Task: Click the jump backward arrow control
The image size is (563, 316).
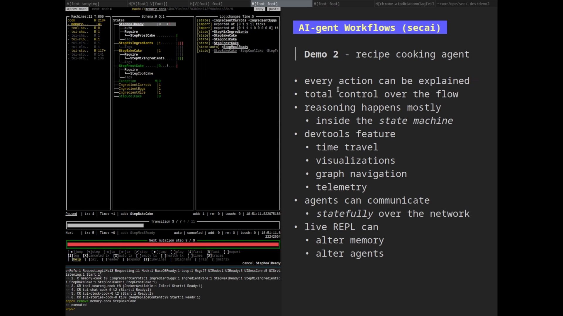Action: pos(75,252)
